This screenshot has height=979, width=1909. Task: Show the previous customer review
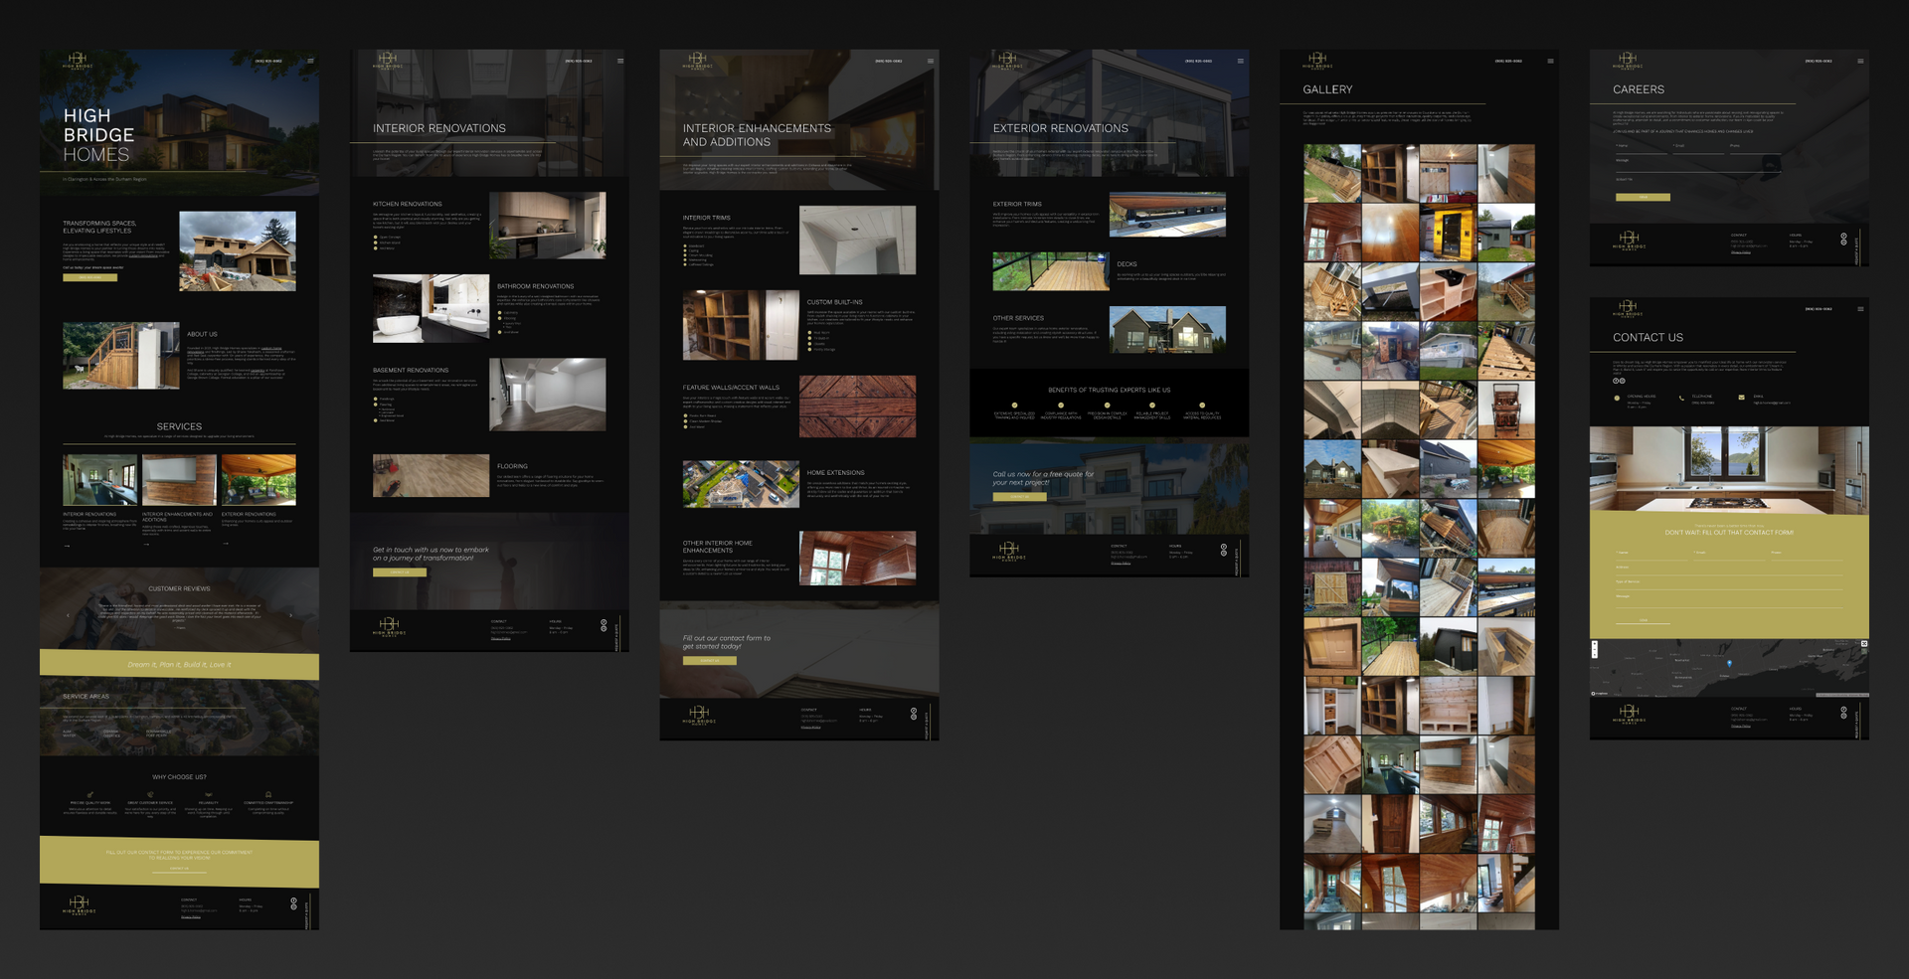69,615
